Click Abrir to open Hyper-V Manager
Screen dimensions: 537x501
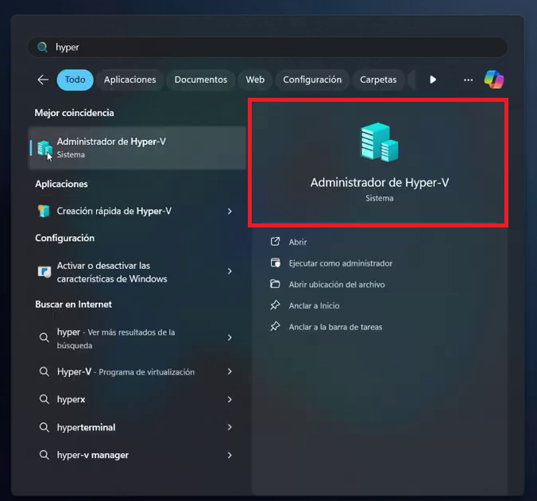click(298, 242)
